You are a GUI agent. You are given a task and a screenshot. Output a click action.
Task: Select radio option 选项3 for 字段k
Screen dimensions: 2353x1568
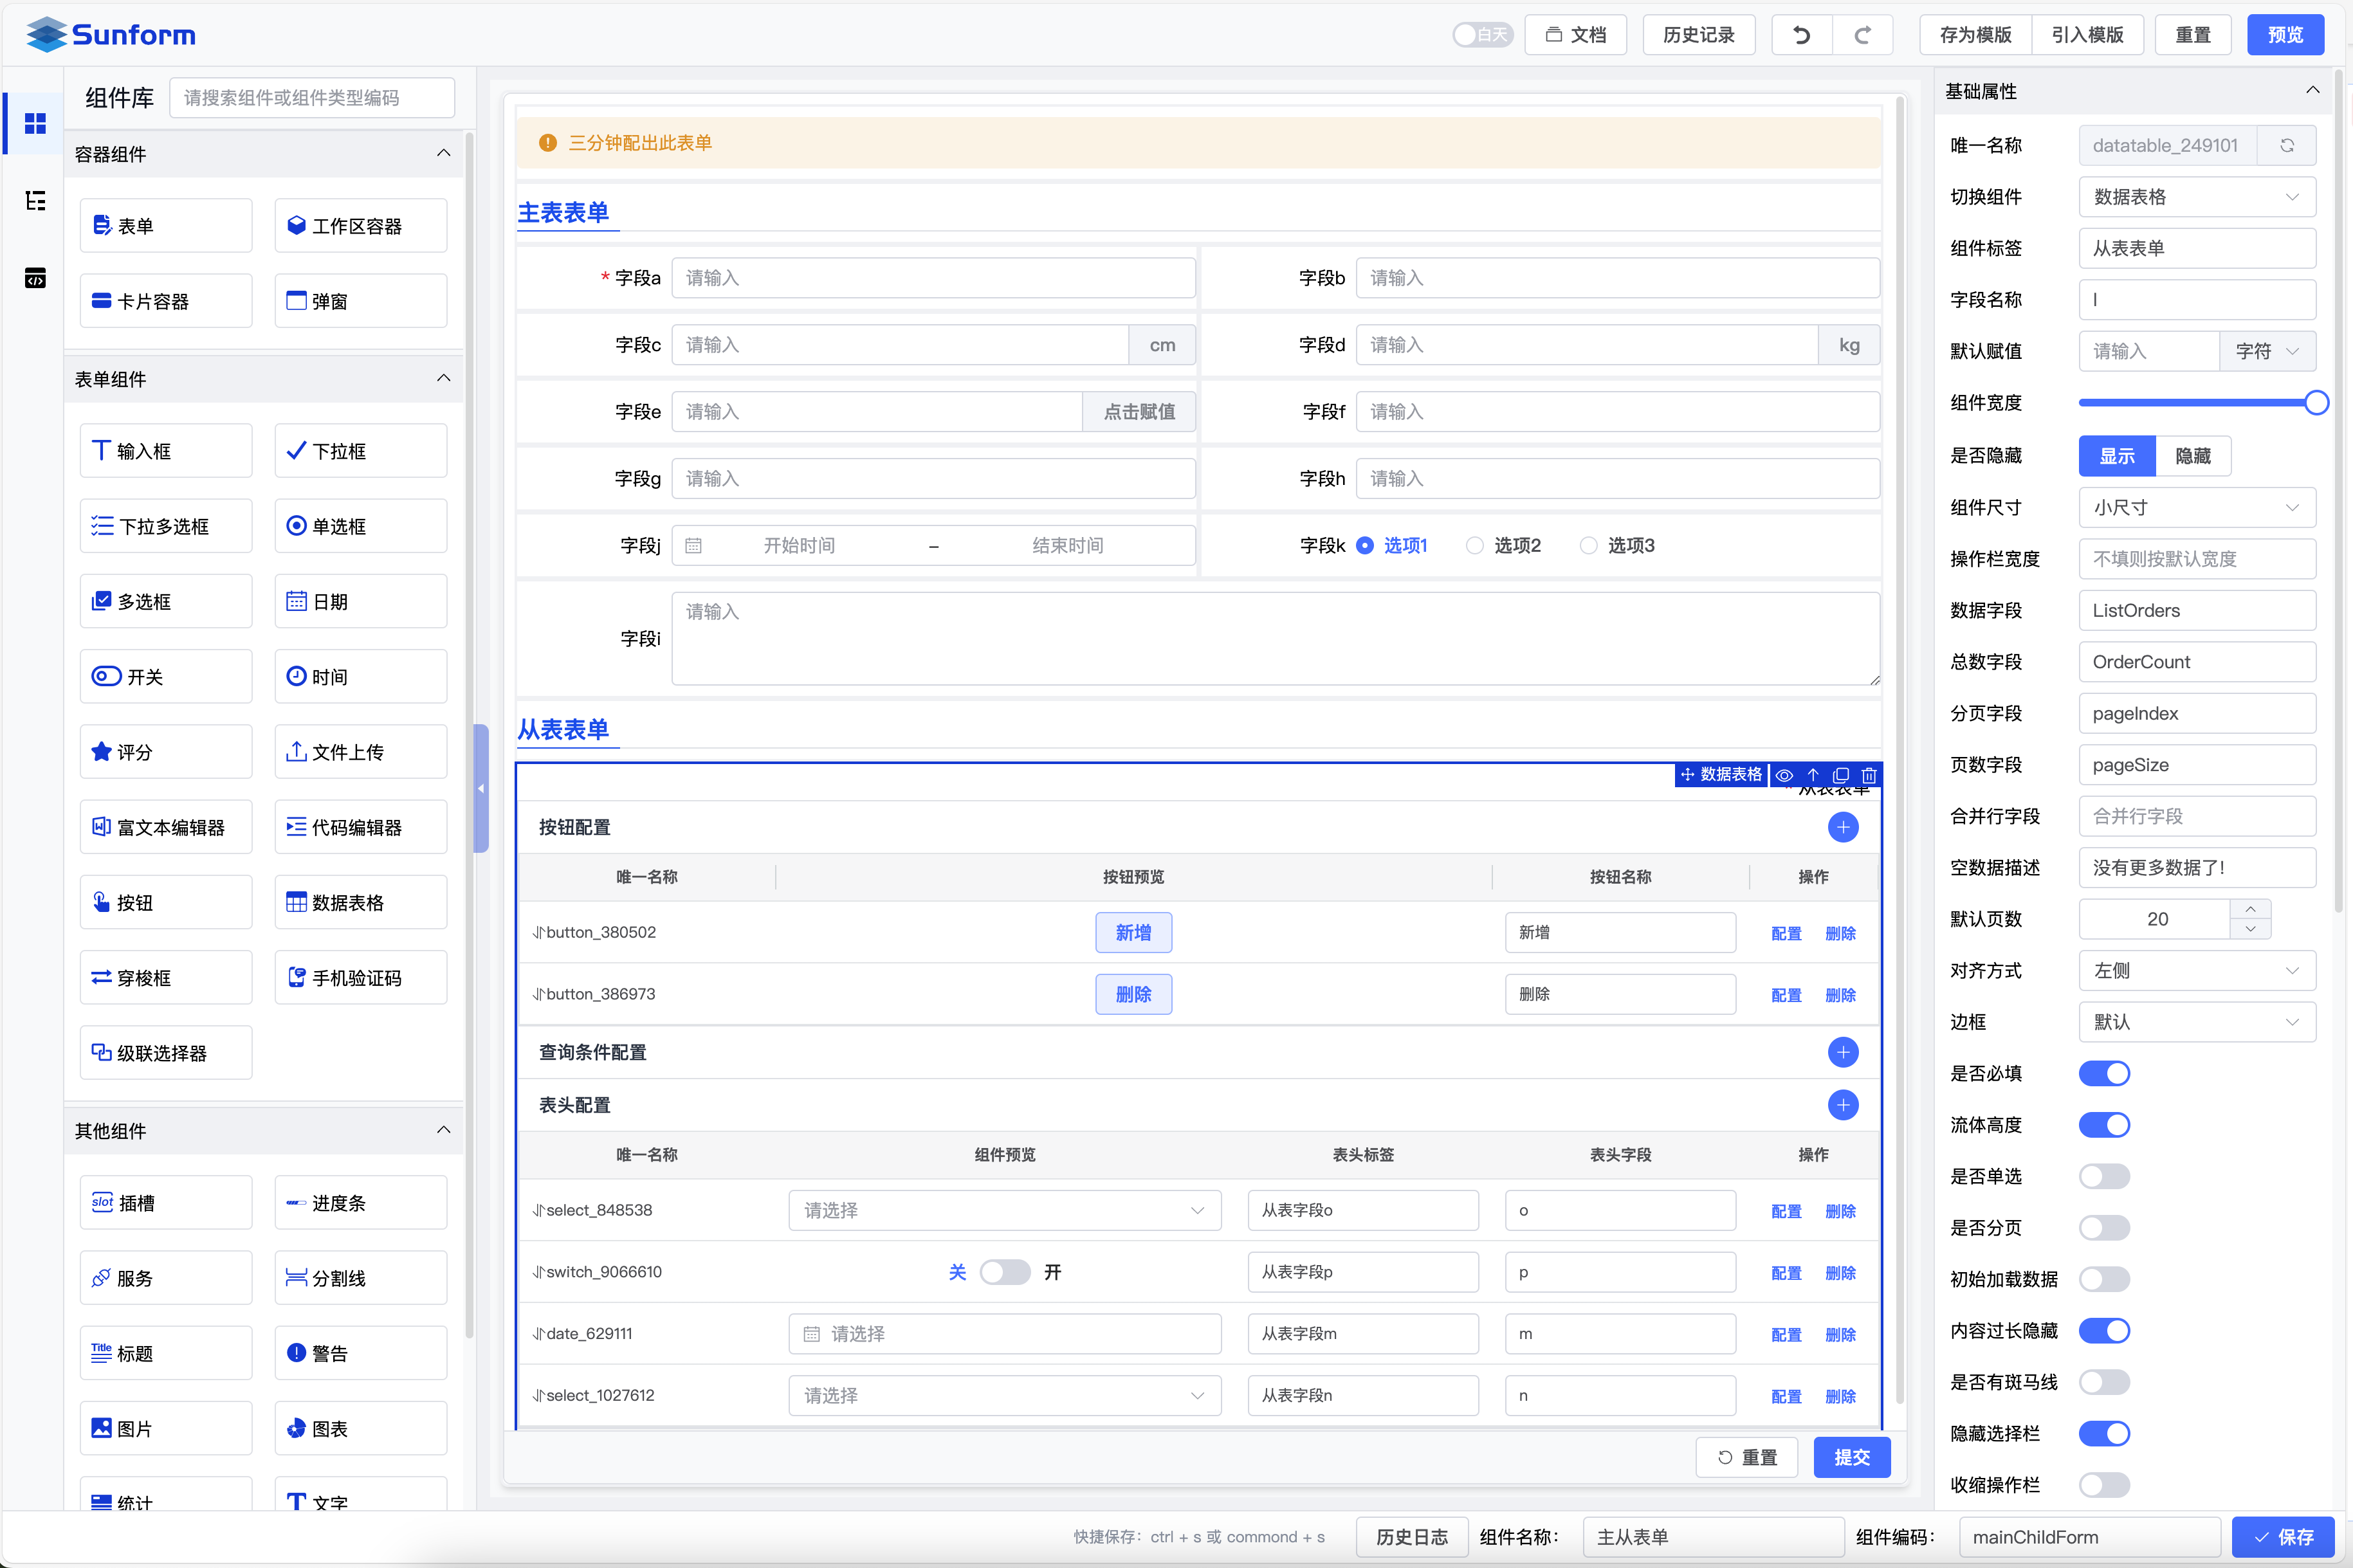pyautogui.click(x=1617, y=545)
